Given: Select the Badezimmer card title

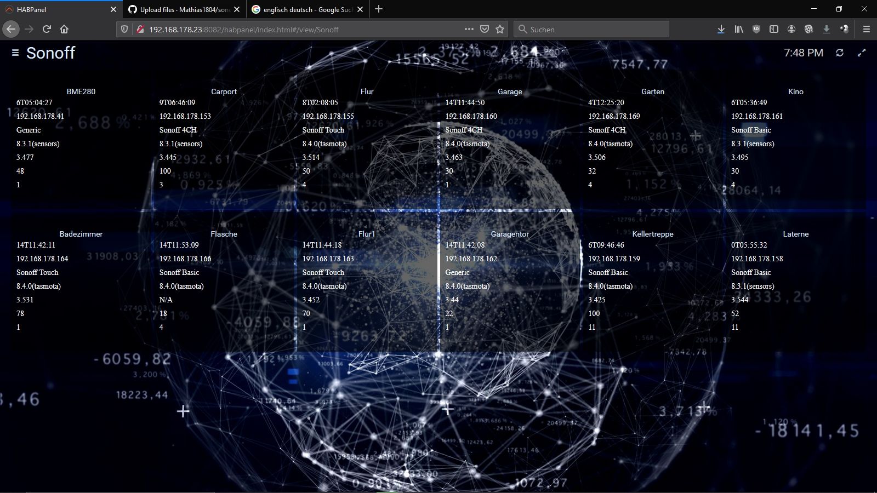Looking at the screenshot, I should point(81,234).
